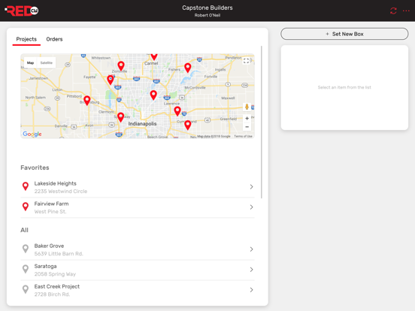Click the Robert O'Neil user name
Viewport: 415px width, 311px height.
point(207,15)
